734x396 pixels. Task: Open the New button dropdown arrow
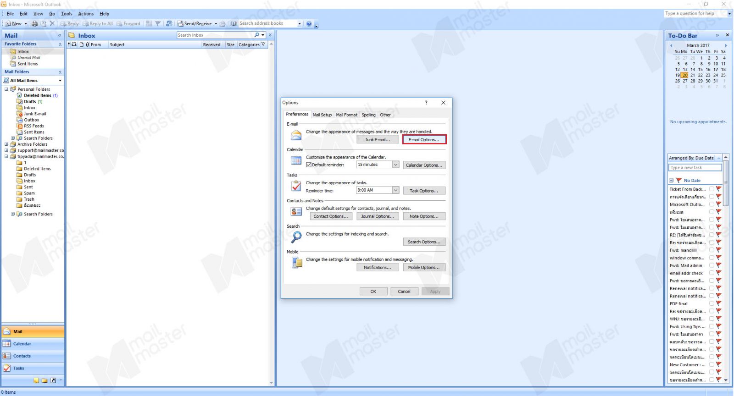pyautogui.click(x=26, y=24)
